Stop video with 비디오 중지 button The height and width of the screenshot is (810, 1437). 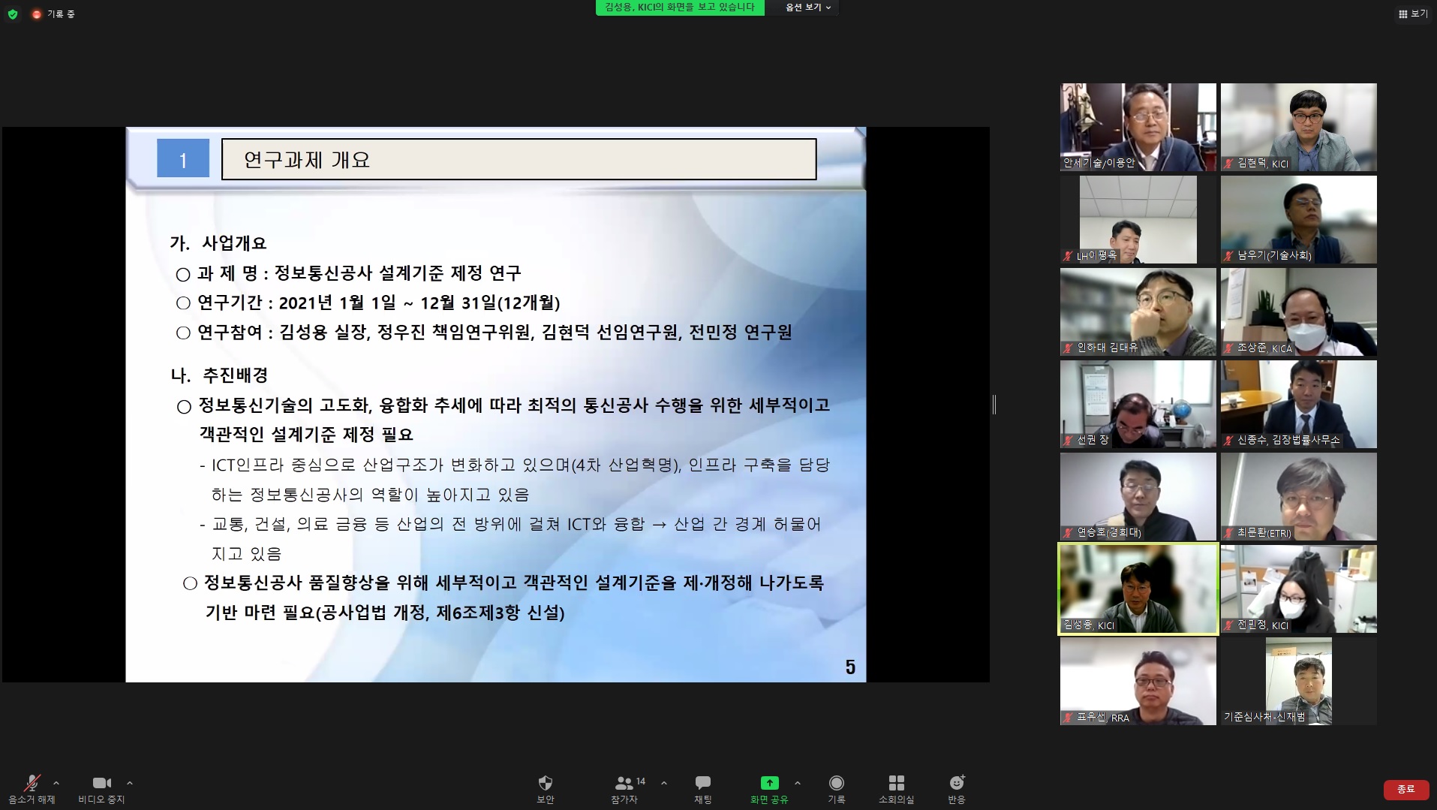point(101,788)
